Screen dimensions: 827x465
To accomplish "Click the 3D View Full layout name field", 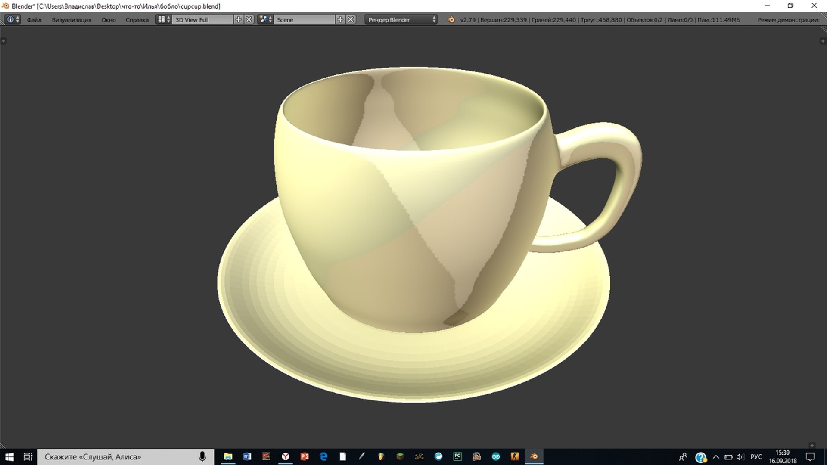I will [202, 20].
